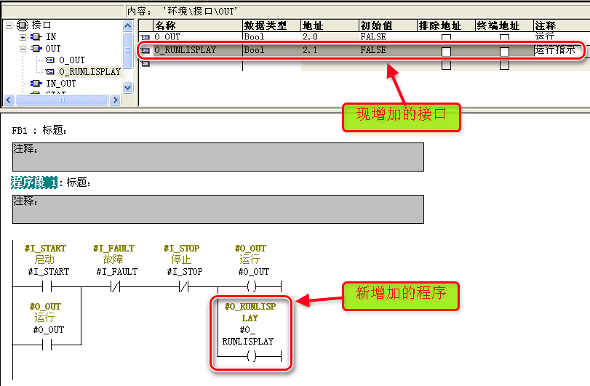The width and height of the screenshot is (590, 386).
Task: Select the #O_RUNLISPLAY output coil
Action: (252, 355)
